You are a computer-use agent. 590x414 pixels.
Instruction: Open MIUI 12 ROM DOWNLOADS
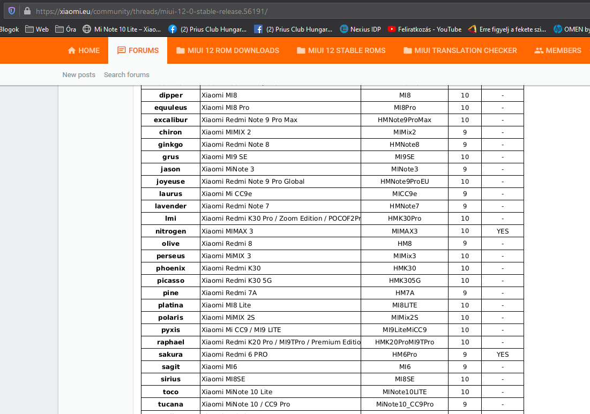coord(228,50)
